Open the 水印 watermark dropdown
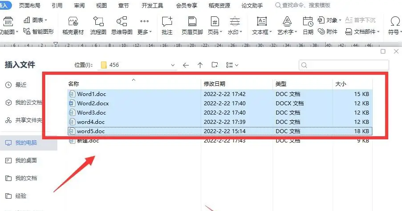The height and width of the screenshot is (211, 402). click(x=235, y=26)
